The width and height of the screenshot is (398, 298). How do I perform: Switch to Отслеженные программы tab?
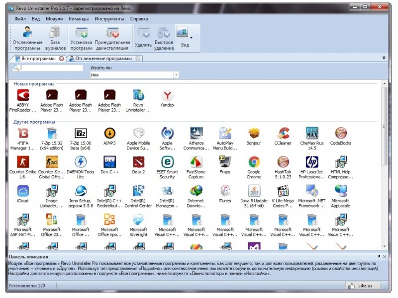(104, 59)
